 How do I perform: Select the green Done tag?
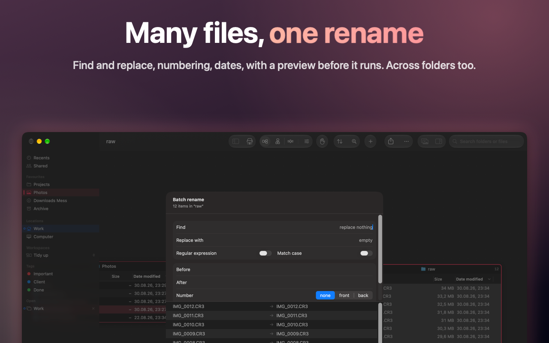61,290
